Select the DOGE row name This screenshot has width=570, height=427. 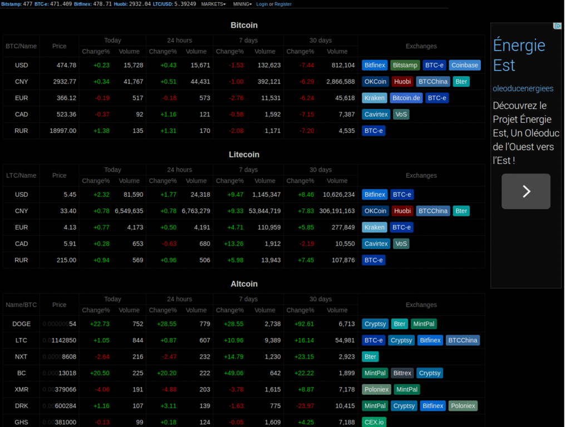pos(21,324)
